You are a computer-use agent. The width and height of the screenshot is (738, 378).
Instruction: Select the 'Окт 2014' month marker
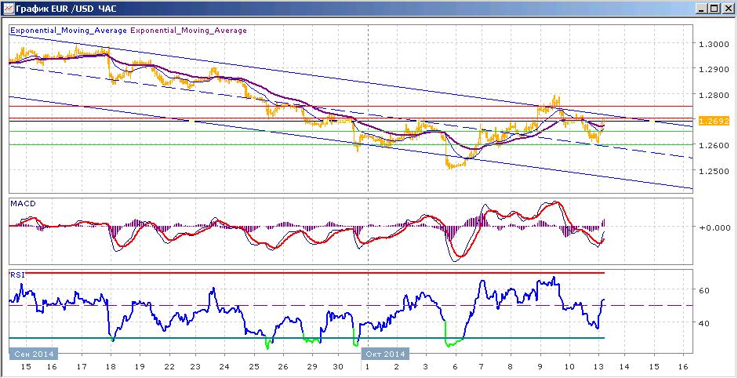coord(385,354)
